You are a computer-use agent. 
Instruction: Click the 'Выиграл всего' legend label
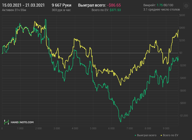pos(146,135)
